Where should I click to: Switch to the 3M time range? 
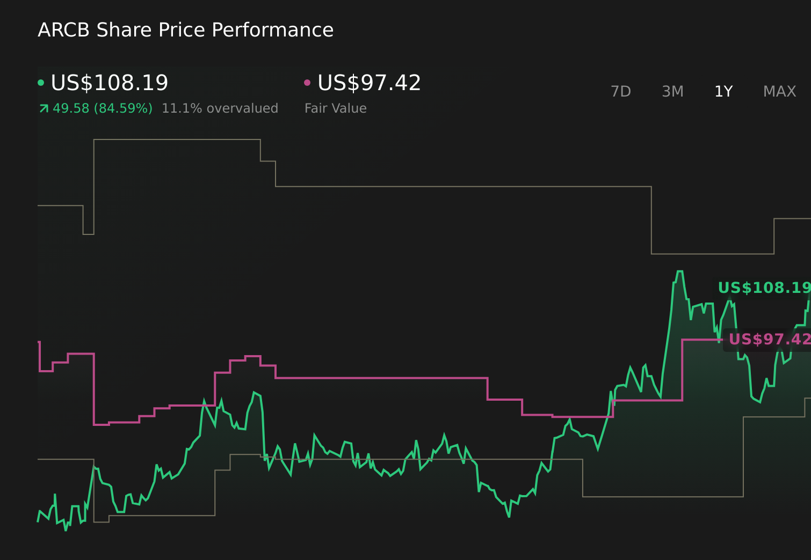click(672, 92)
